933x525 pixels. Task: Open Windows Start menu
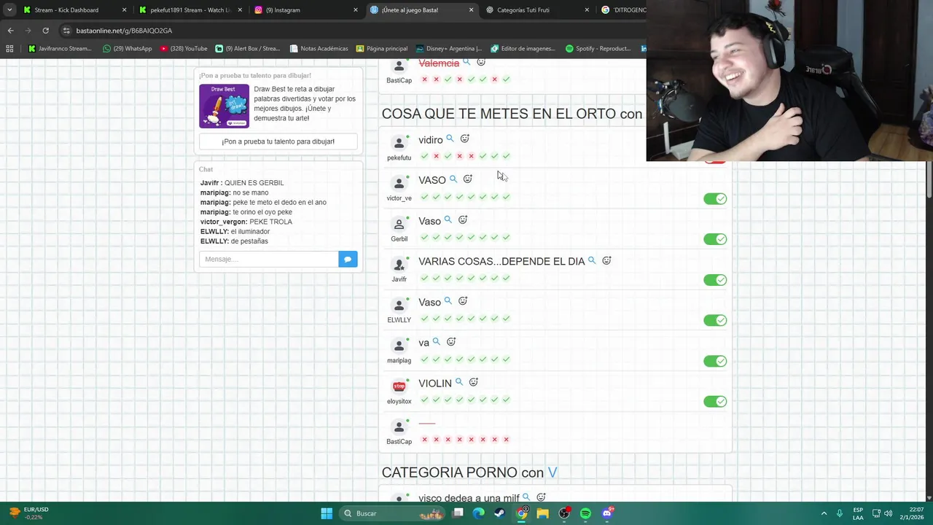click(x=327, y=513)
